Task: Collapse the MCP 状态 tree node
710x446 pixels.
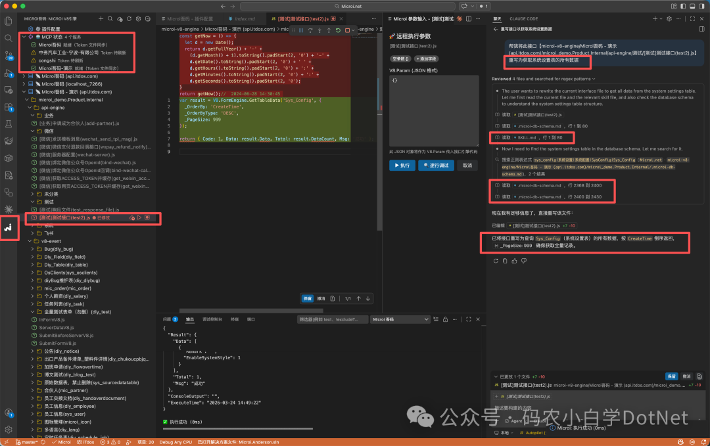Action: coord(24,37)
